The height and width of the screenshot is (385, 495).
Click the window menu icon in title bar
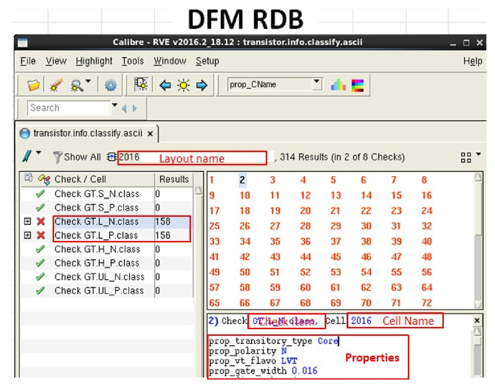coord(23,42)
